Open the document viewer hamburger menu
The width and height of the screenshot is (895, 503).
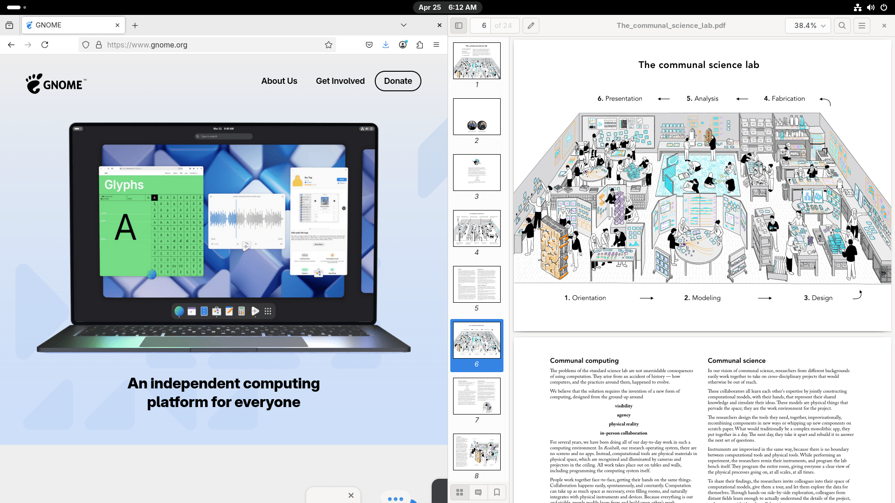(862, 26)
